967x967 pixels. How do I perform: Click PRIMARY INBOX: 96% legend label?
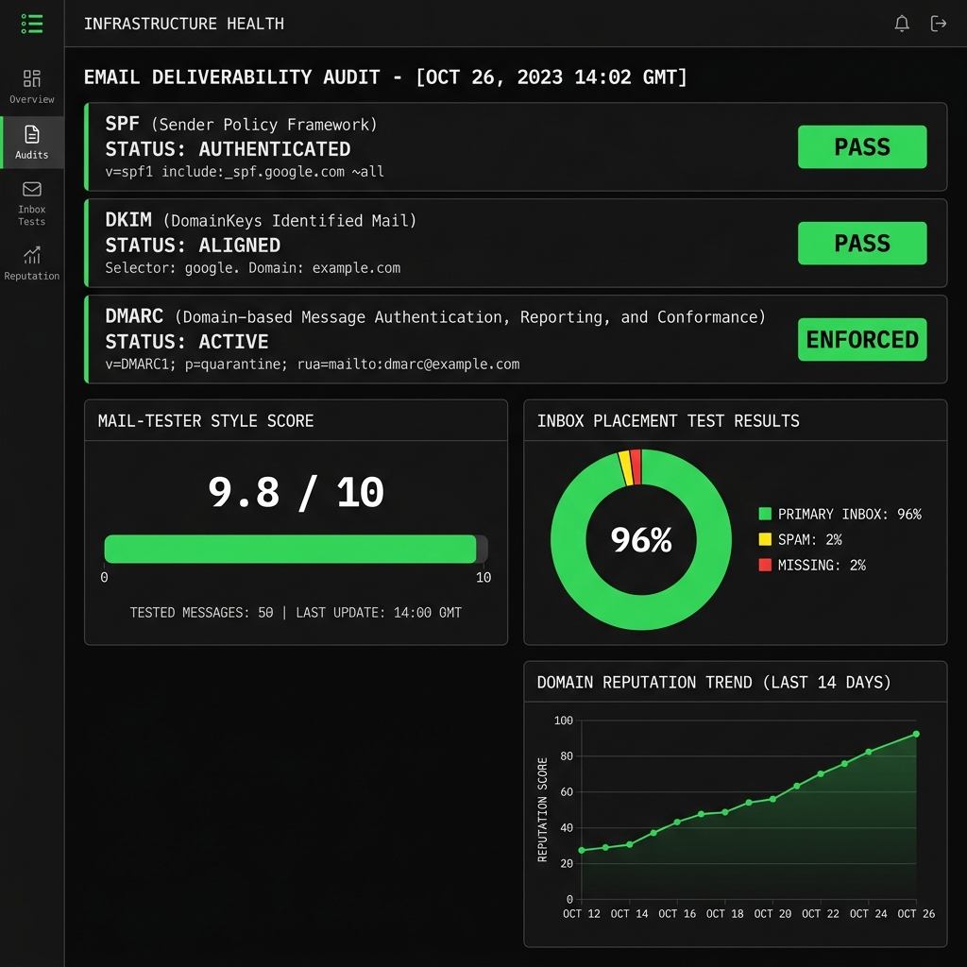point(849,514)
